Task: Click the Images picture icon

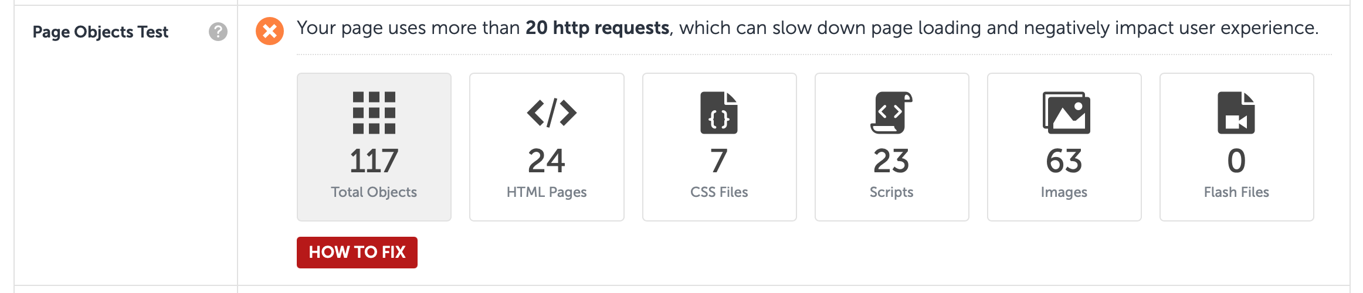Action: coord(1066,113)
